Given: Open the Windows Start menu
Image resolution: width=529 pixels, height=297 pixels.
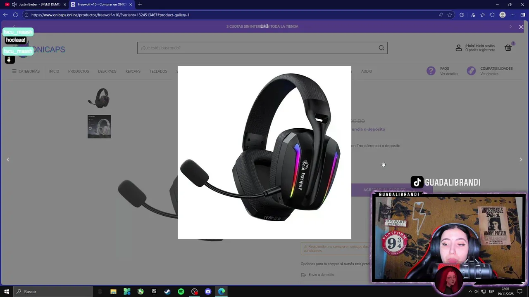Looking at the screenshot, I should (x=7, y=292).
